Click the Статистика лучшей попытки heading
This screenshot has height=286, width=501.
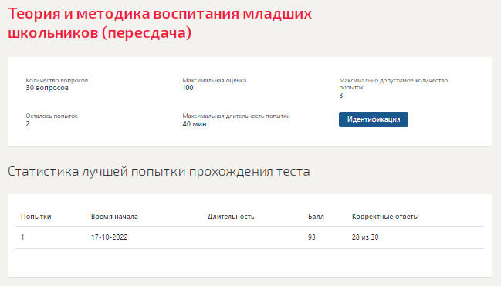coord(159,171)
